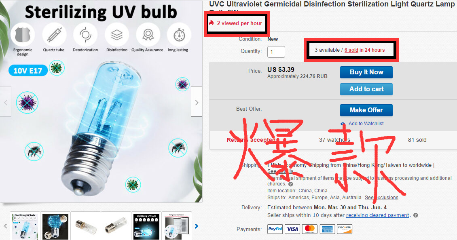Advance thumbnail strip with blue right chevron

click(197, 226)
